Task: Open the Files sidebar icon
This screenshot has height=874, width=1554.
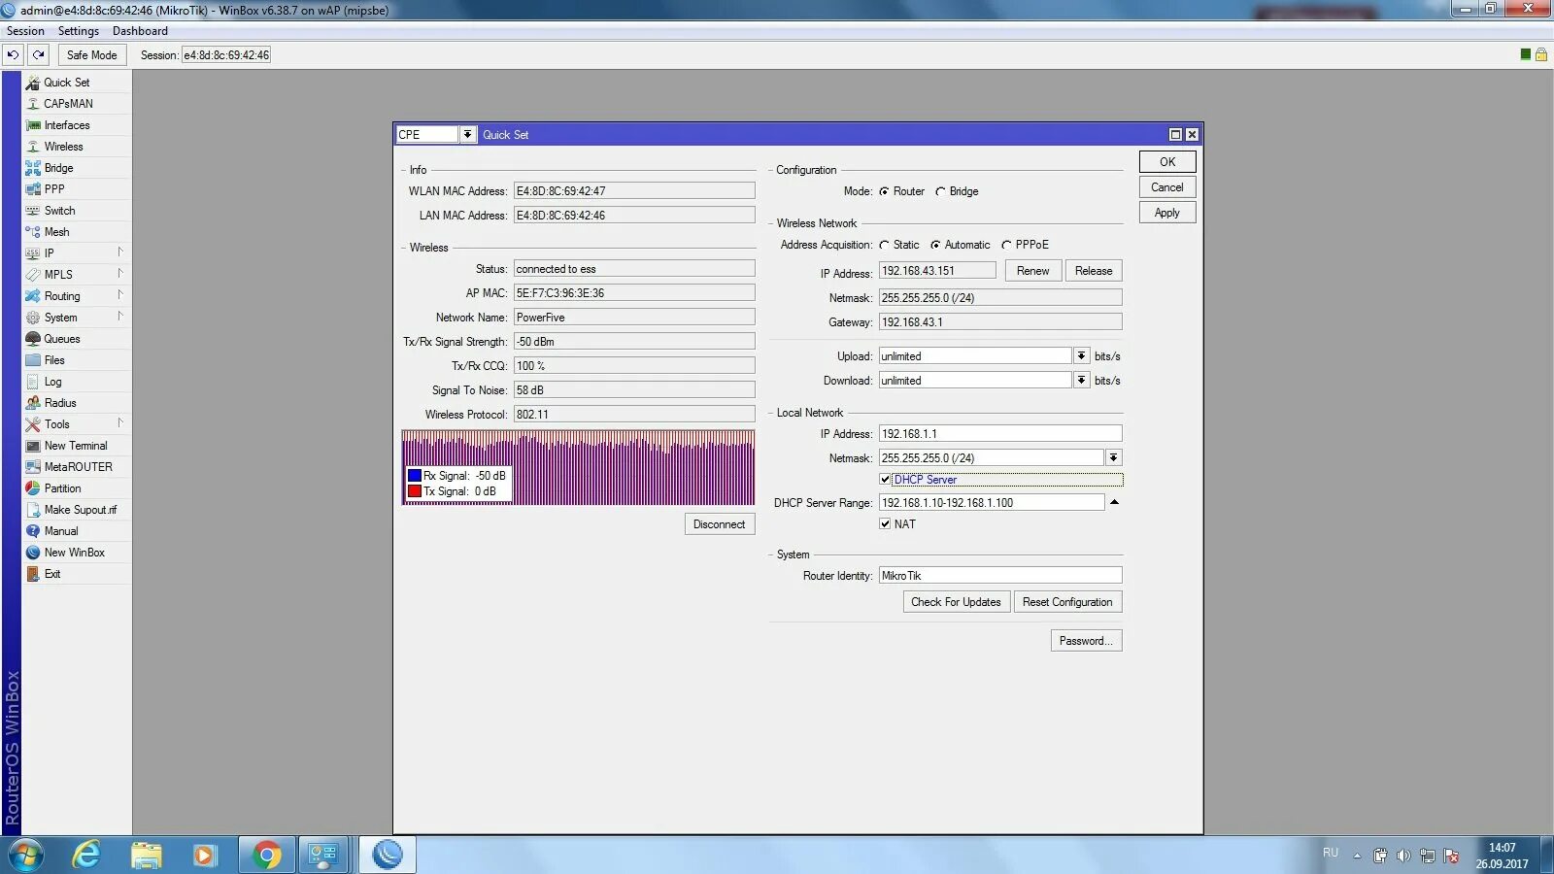Action: point(33,360)
